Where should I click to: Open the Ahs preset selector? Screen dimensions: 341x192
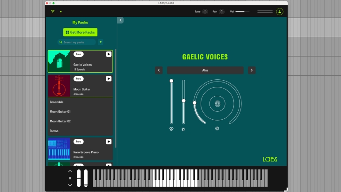[x=205, y=70]
